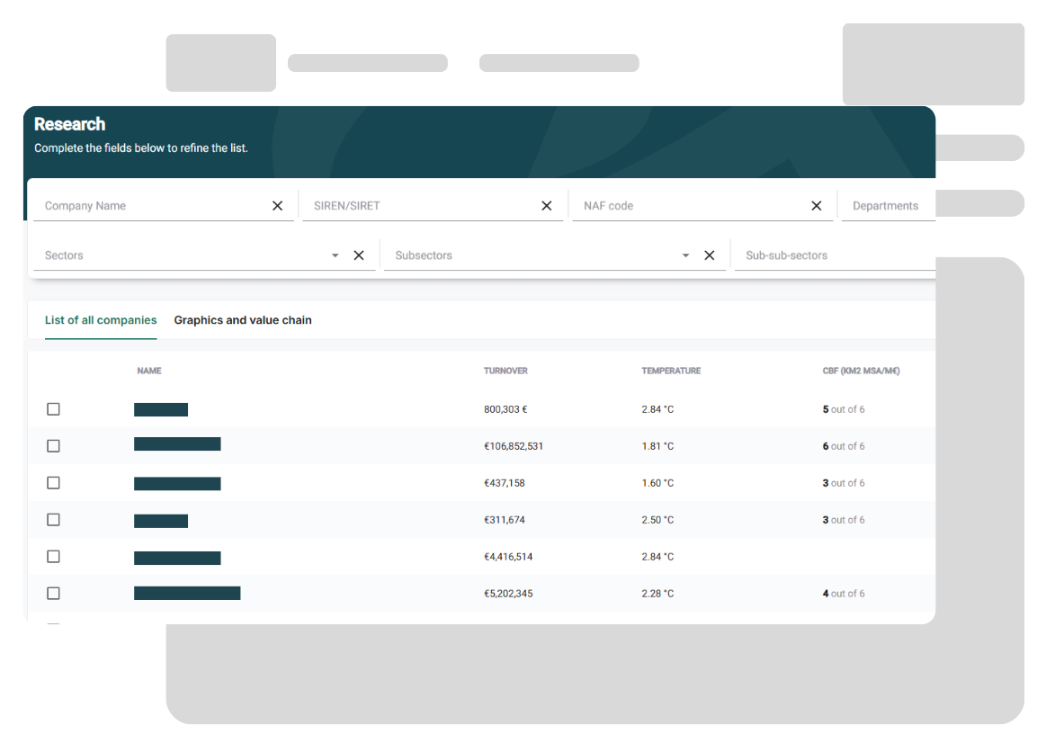Focus the Departments input field
Screen dimensions: 1046x752
click(x=889, y=205)
